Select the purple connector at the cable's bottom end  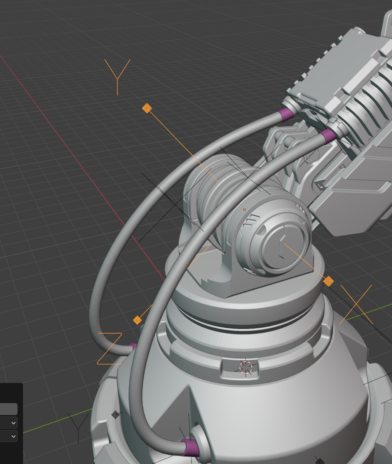(x=189, y=448)
